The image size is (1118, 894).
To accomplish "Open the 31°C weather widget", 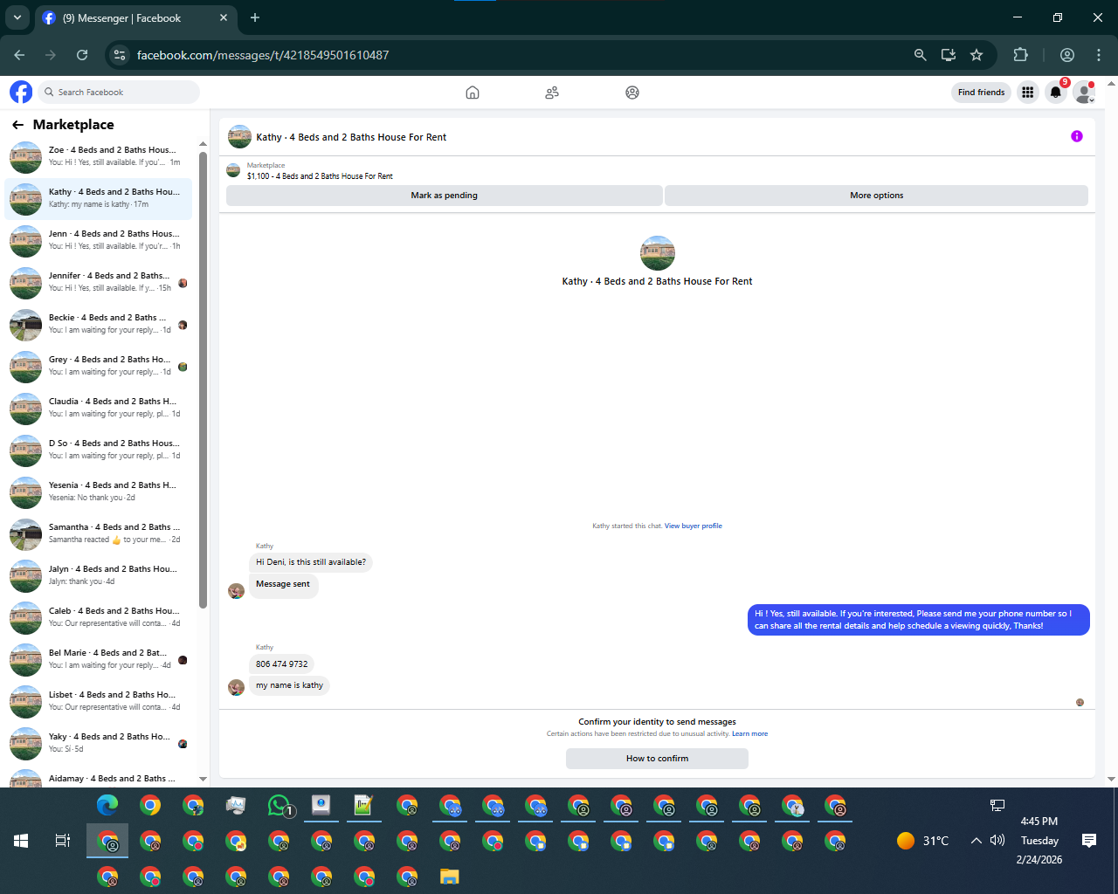I will [x=922, y=841].
